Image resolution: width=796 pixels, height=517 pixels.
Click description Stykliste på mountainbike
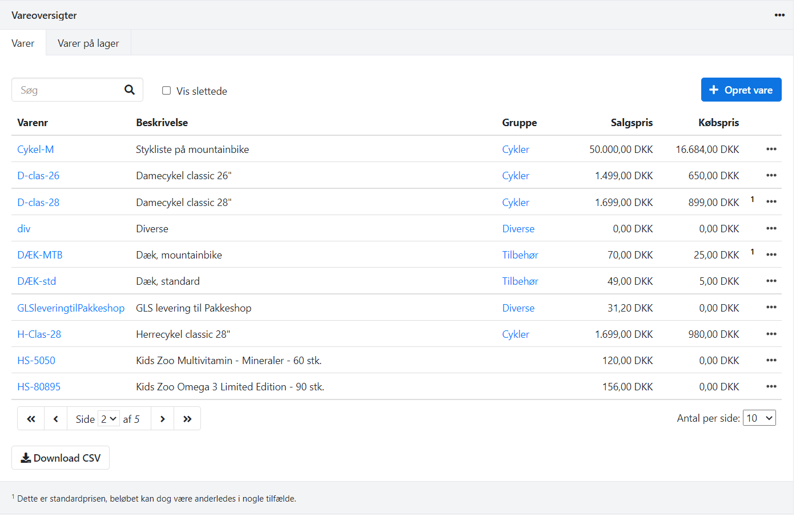coord(192,150)
